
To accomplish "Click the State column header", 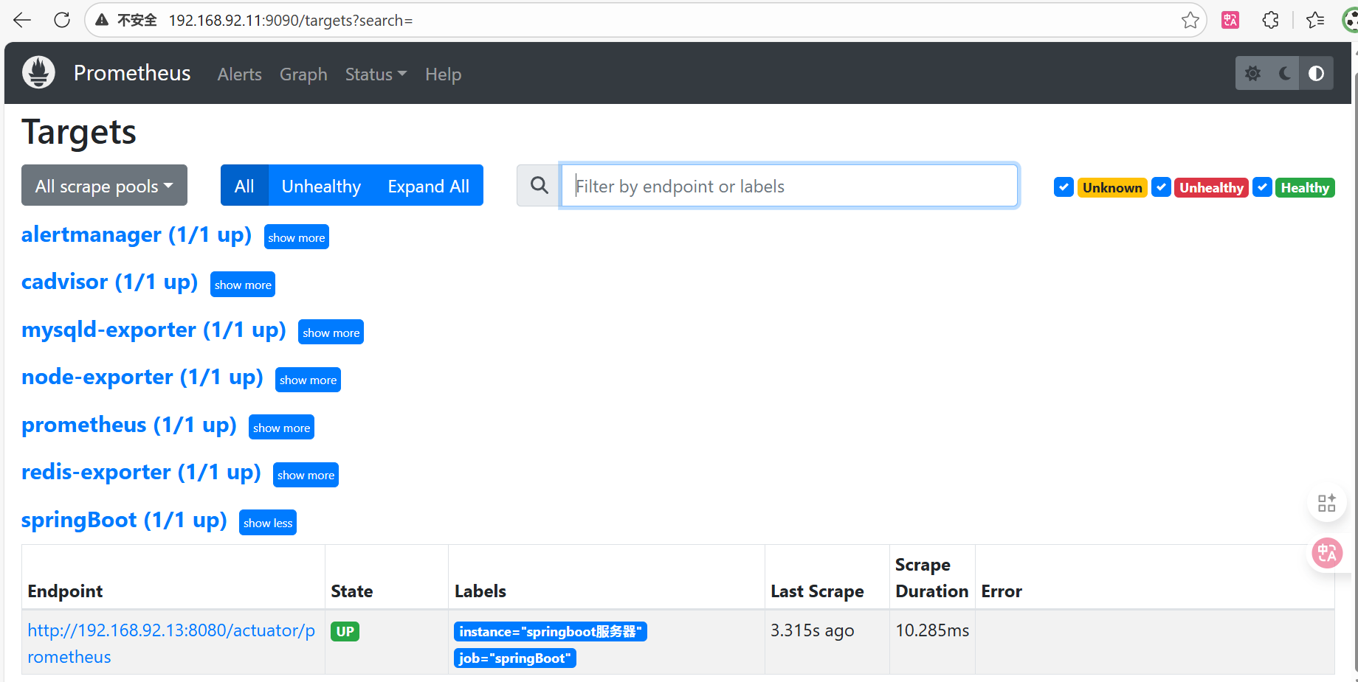I will (352, 591).
